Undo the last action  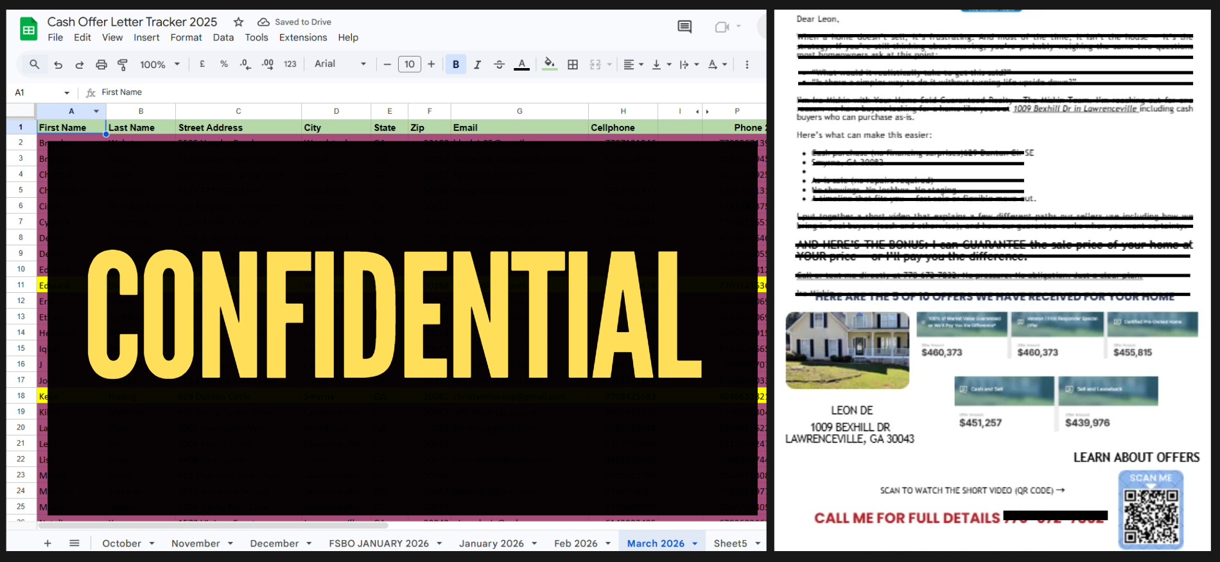tap(58, 64)
